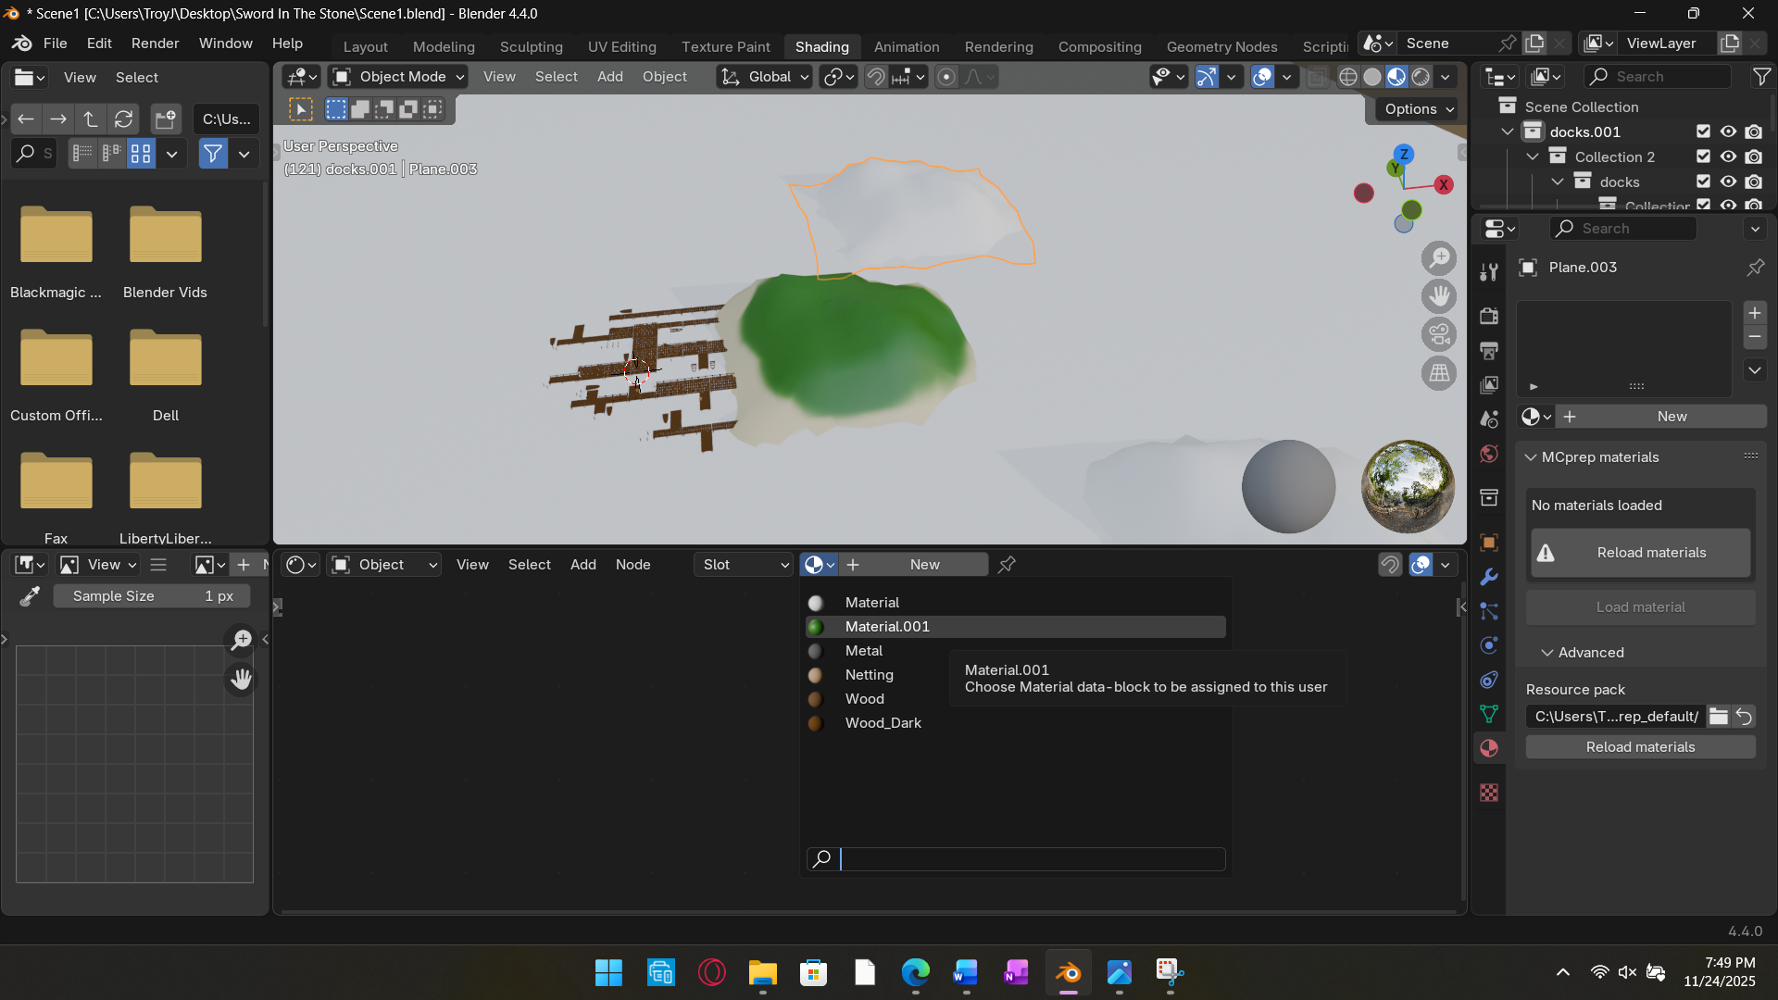Go back in file browser
1778x1000 pixels.
(x=26, y=119)
